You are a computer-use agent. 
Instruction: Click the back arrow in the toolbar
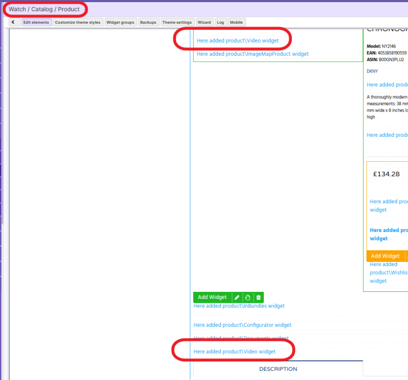point(12,22)
